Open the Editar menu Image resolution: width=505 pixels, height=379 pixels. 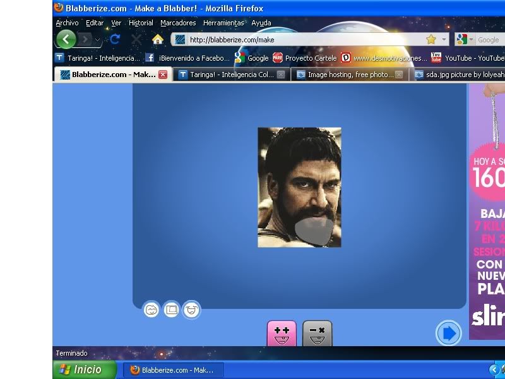click(95, 23)
